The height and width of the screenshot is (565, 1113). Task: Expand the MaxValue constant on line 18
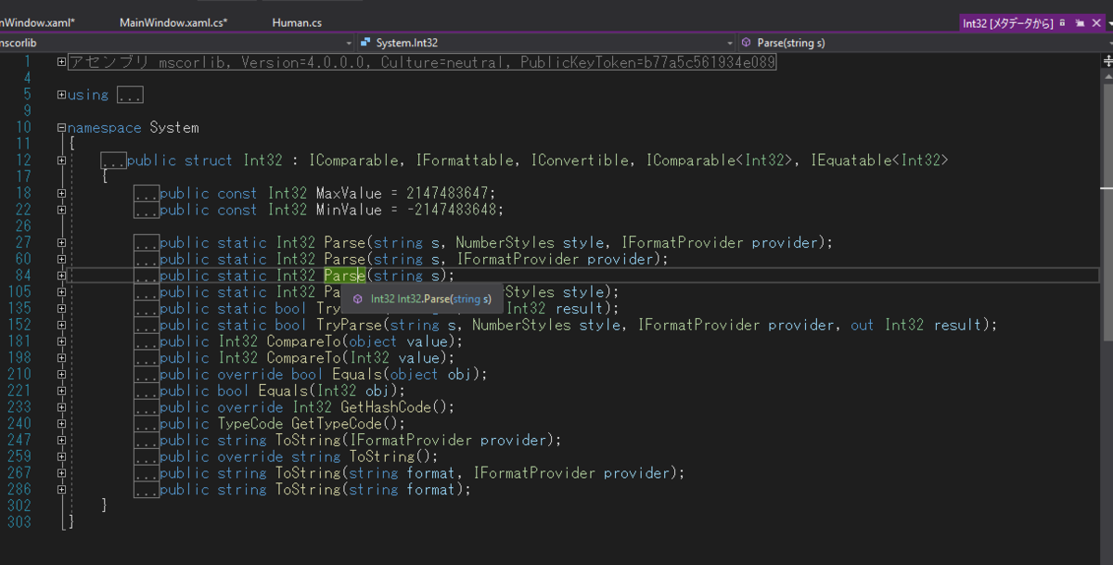tap(61, 193)
